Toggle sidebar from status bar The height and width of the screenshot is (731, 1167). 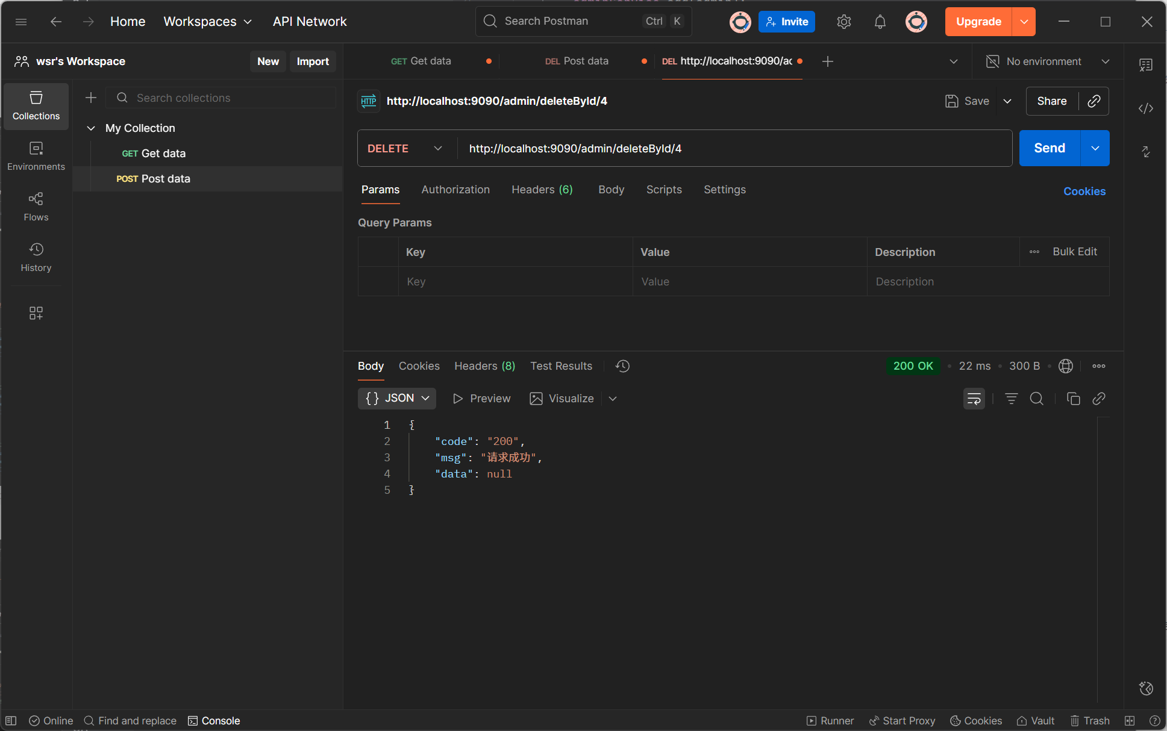(11, 721)
